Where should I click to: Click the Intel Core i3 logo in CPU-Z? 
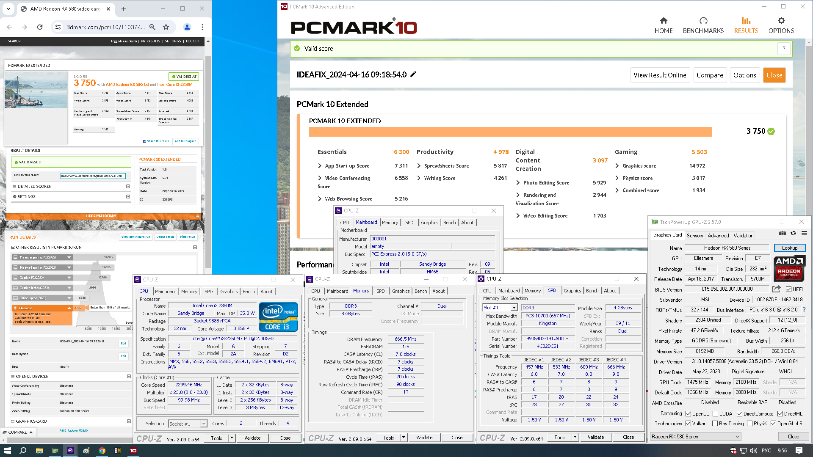point(278,317)
